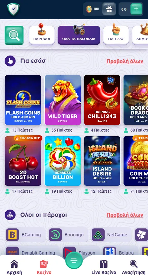Open the center hamburger menu button
This screenshot has width=148, height=279.
click(x=74, y=260)
